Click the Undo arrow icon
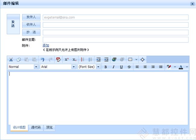 click(43, 59)
